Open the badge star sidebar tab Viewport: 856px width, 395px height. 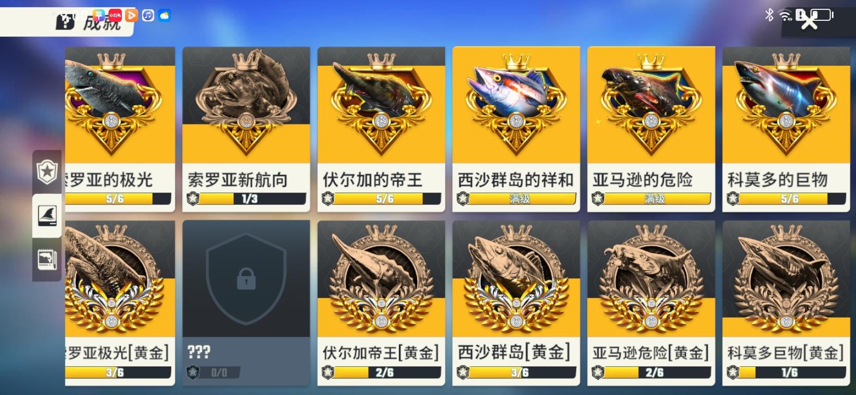coord(47,172)
